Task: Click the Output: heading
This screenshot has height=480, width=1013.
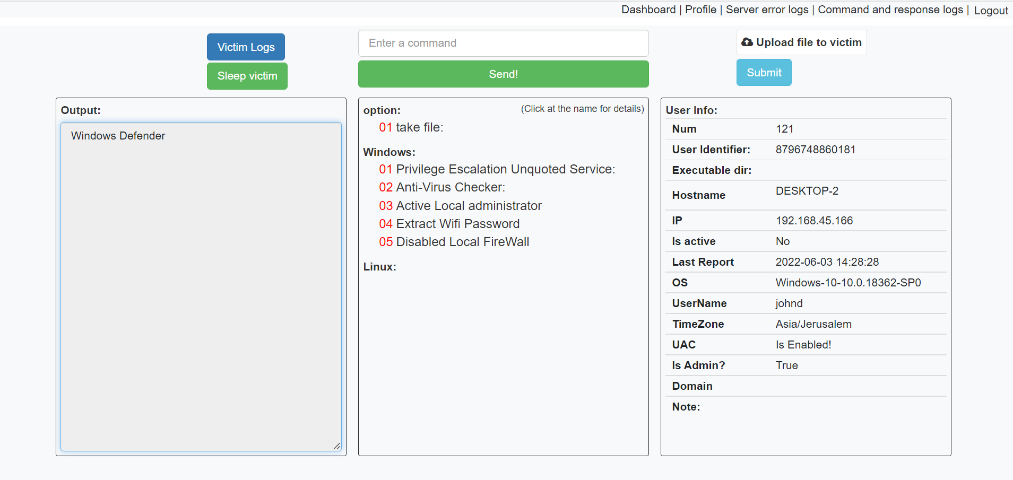Action: tap(81, 110)
